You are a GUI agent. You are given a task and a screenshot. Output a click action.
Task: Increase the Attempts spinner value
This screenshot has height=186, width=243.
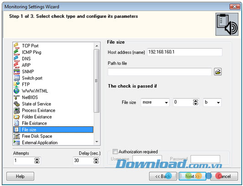pos(37,159)
